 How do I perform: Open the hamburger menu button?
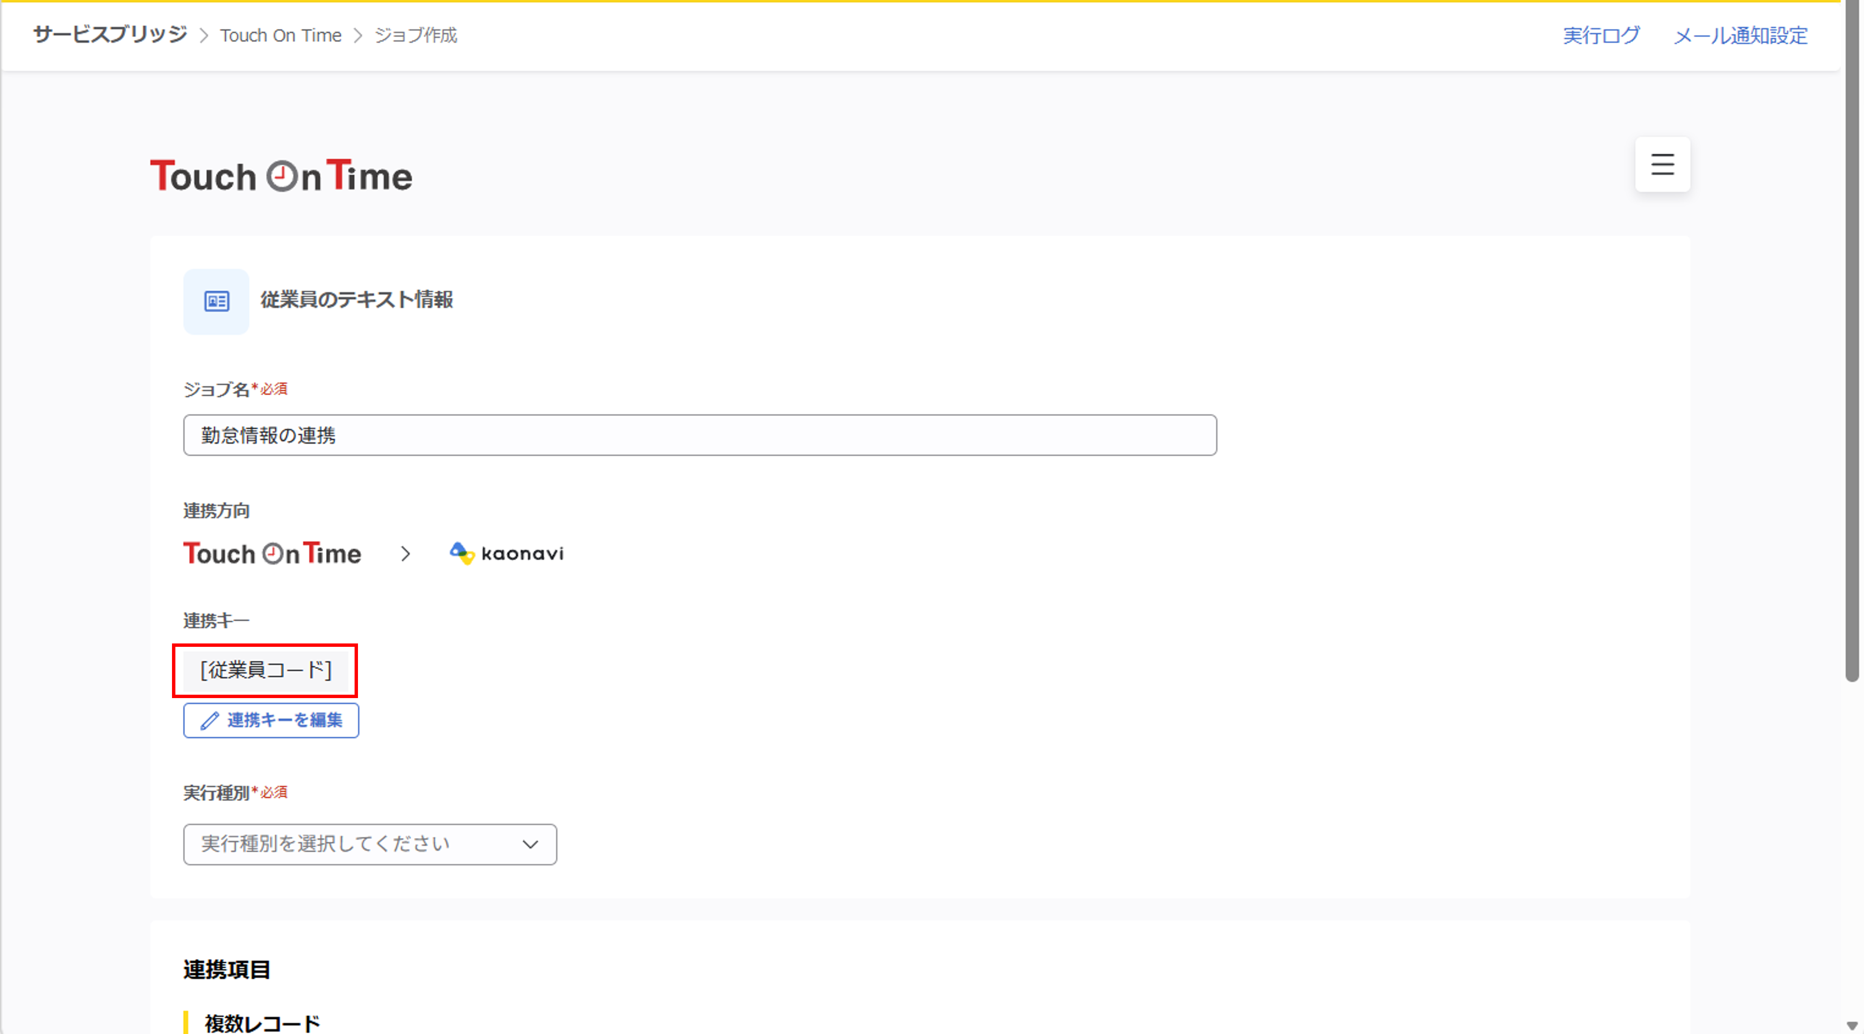point(1662,164)
